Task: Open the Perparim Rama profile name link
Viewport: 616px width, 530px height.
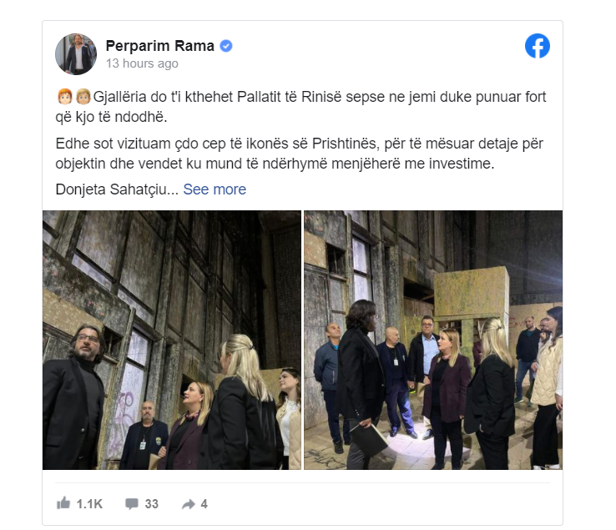Action: [160, 46]
